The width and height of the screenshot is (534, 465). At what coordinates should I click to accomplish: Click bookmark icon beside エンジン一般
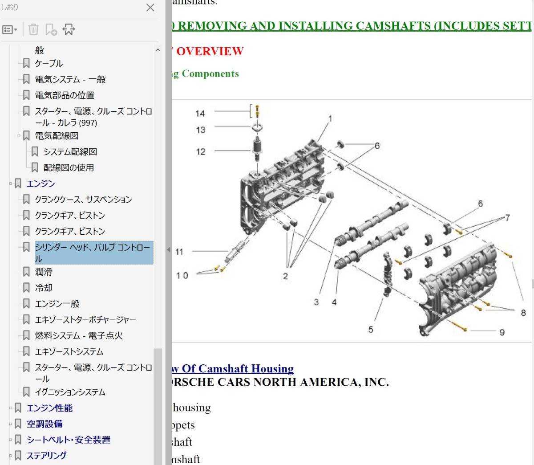(x=26, y=304)
